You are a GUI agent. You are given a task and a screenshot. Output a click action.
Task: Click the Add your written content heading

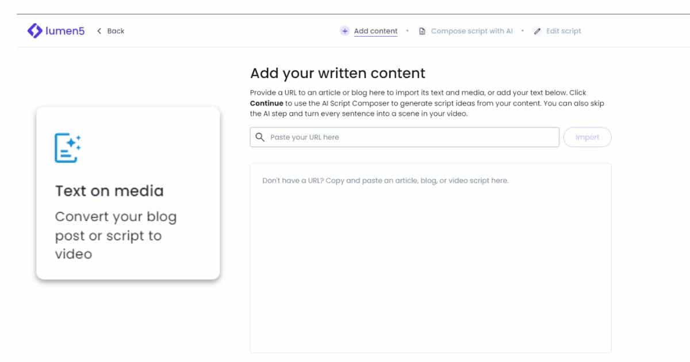(337, 73)
